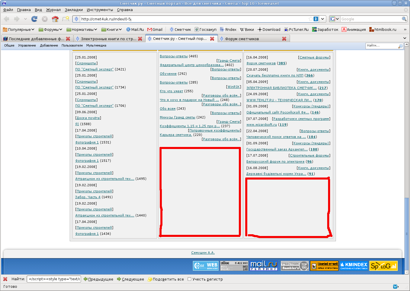
Task: Open the LiveInternet statistics badge
Action: click(324, 266)
